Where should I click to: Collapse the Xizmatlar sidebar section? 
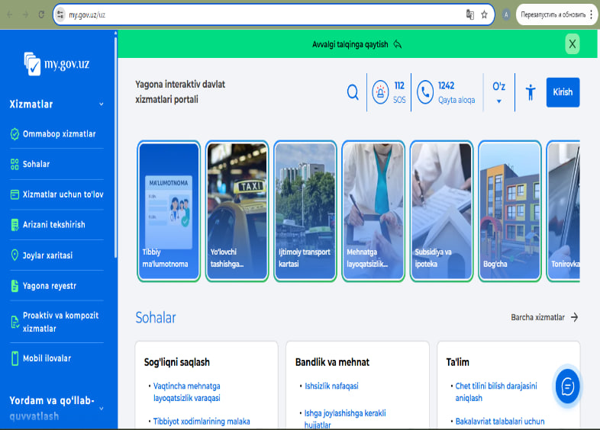(x=102, y=104)
